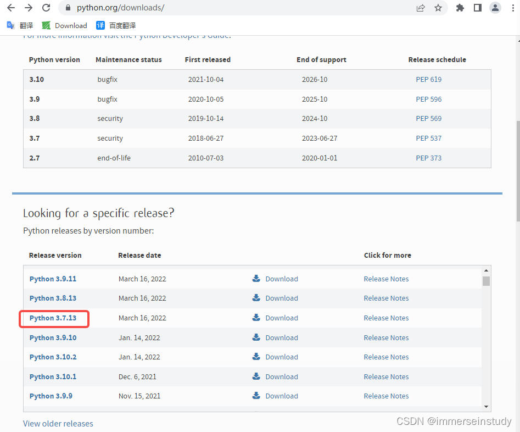This screenshot has width=520, height=432.
Task: Click the release list scrollbar thumb
Action: click(486, 281)
